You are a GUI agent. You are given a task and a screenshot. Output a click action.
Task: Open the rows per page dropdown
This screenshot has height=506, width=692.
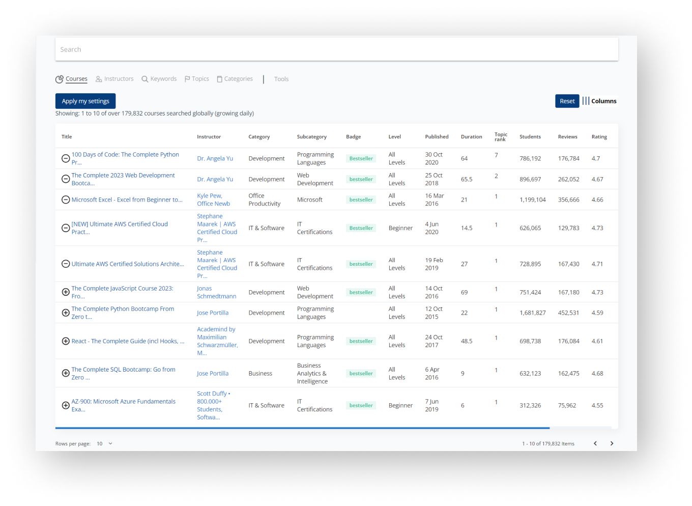pyautogui.click(x=105, y=443)
